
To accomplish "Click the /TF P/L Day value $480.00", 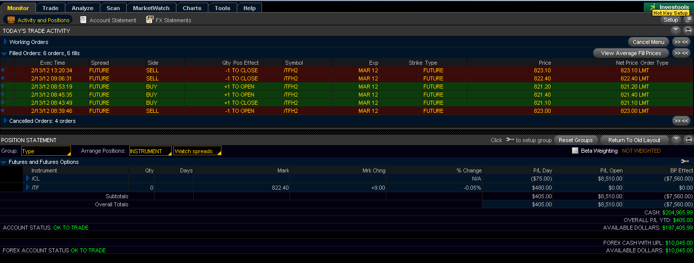I will pyautogui.click(x=541, y=187).
